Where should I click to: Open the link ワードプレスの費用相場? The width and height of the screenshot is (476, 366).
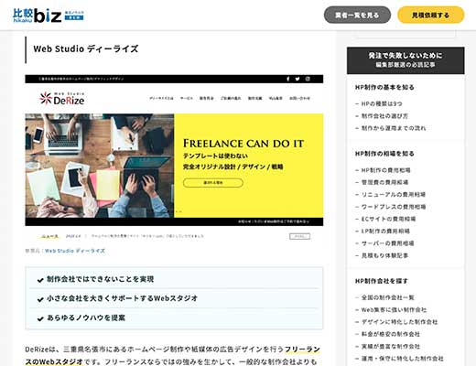pyautogui.click(x=394, y=207)
